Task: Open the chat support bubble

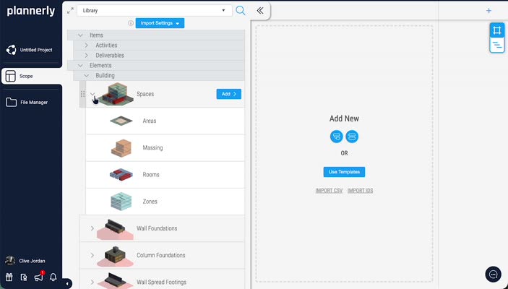Action: 493,275
